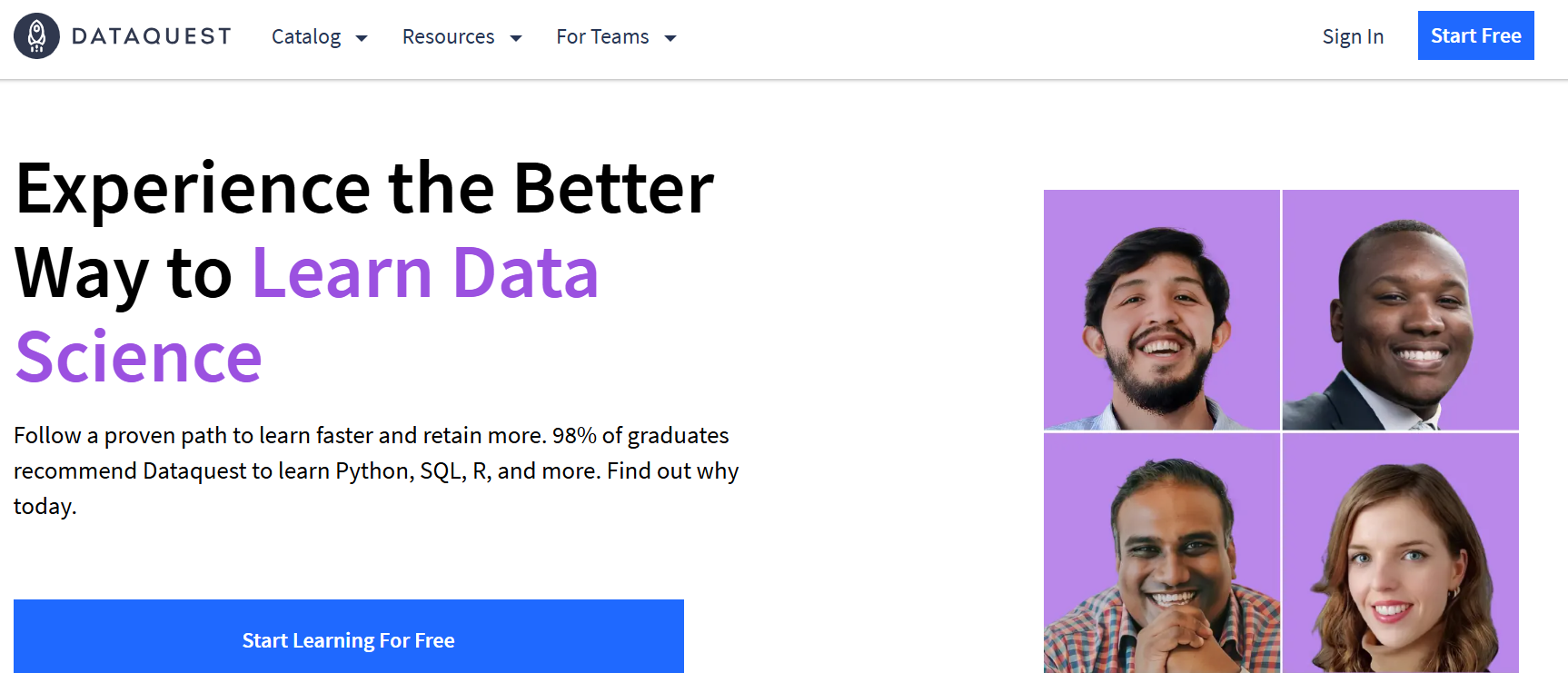This screenshot has height=673, width=1568.
Task: Click the purple word 'Science'
Action: pyautogui.click(x=139, y=357)
